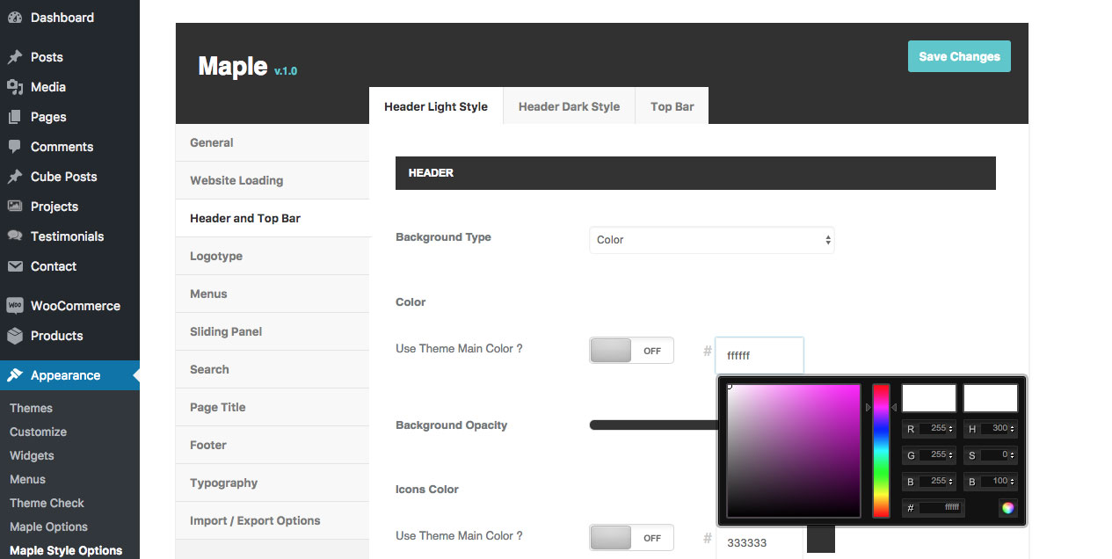The height and width of the screenshot is (559, 1112).
Task: Open Media via its sidebar icon
Action: [15, 87]
